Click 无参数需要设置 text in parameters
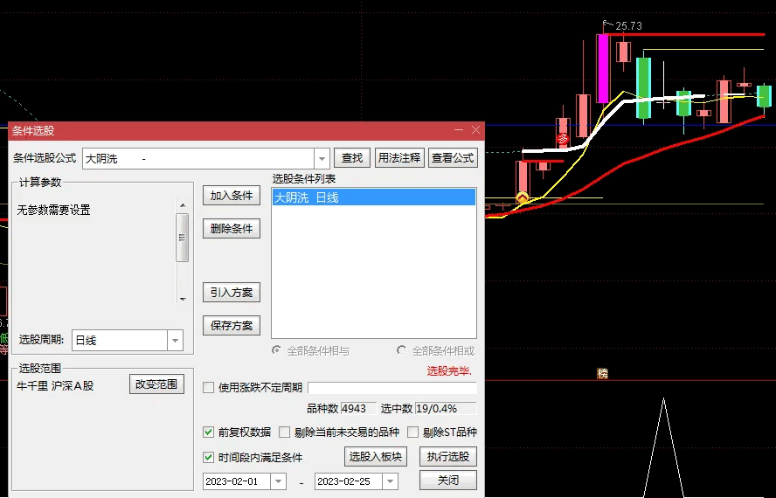The height and width of the screenshot is (498, 776). tap(54, 210)
